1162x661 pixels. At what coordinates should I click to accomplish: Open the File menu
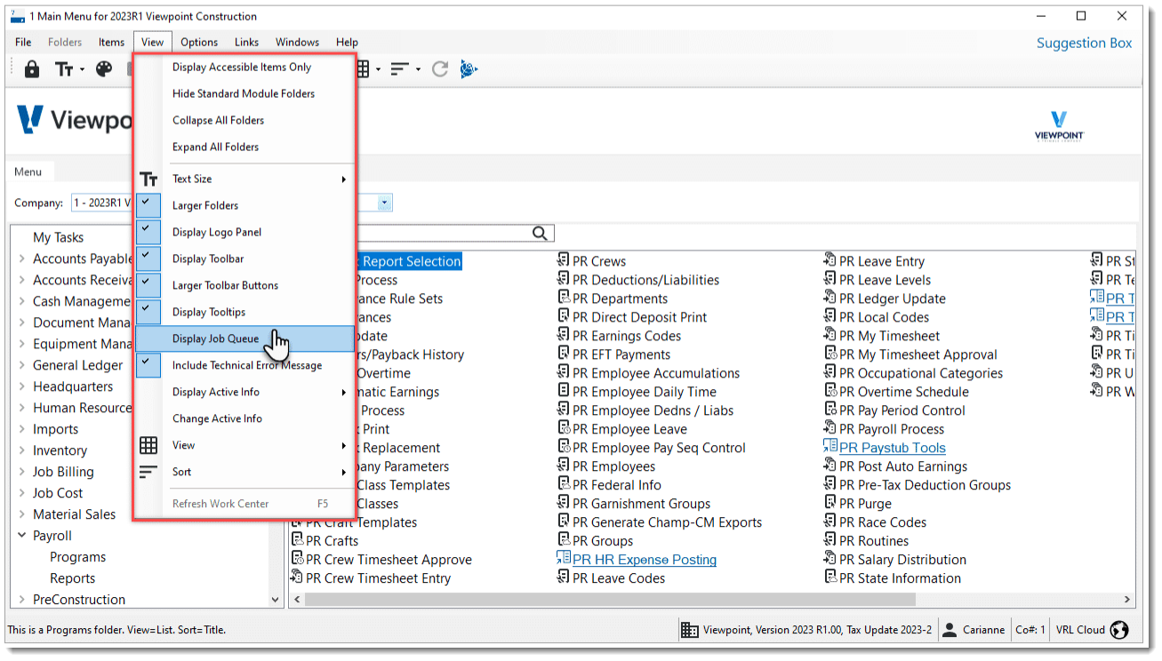pyautogui.click(x=23, y=42)
